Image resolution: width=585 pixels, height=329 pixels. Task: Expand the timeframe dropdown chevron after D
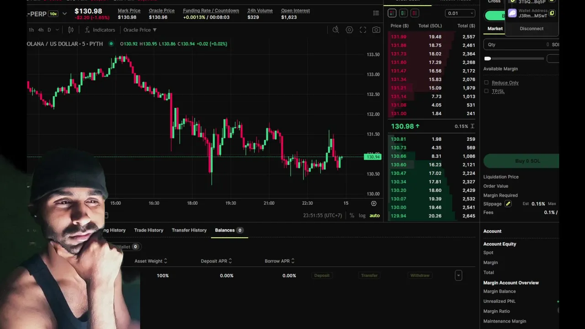tap(57, 30)
